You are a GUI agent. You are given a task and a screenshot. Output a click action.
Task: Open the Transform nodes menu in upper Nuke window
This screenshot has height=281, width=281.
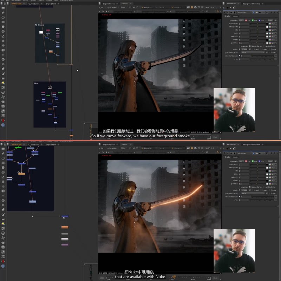tap(3, 46)
